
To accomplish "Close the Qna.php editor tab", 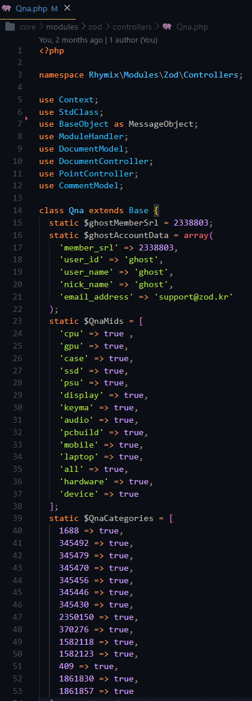I will click(67, 8).
